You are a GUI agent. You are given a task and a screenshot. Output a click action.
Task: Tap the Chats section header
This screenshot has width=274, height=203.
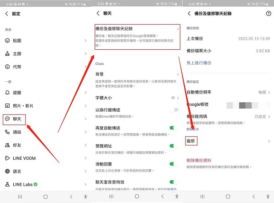(100, 64)
